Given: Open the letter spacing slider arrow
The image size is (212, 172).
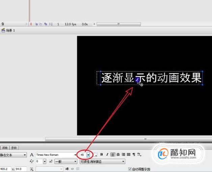Looking at the screenshot, I should pos(45,161).
